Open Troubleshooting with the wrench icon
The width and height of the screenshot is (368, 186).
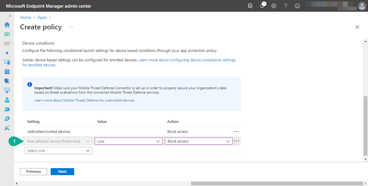[x=7, y=128]
